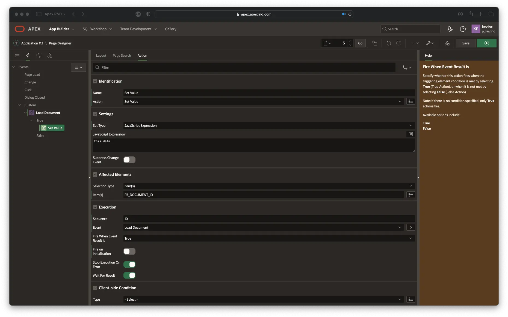
Task: Select the Dynamic Actions lightning icon
Action: [28, 55]
